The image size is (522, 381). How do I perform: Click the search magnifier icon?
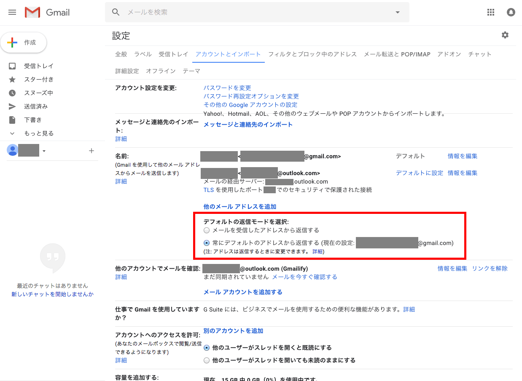click(x=116, y=12)
